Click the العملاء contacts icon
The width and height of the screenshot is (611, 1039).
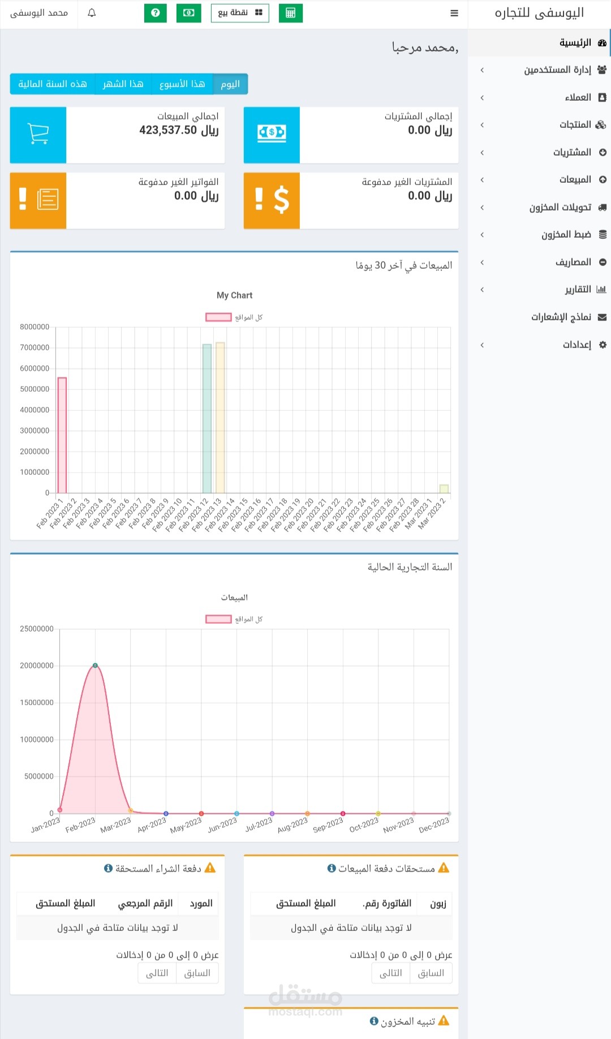coord(603,97)
